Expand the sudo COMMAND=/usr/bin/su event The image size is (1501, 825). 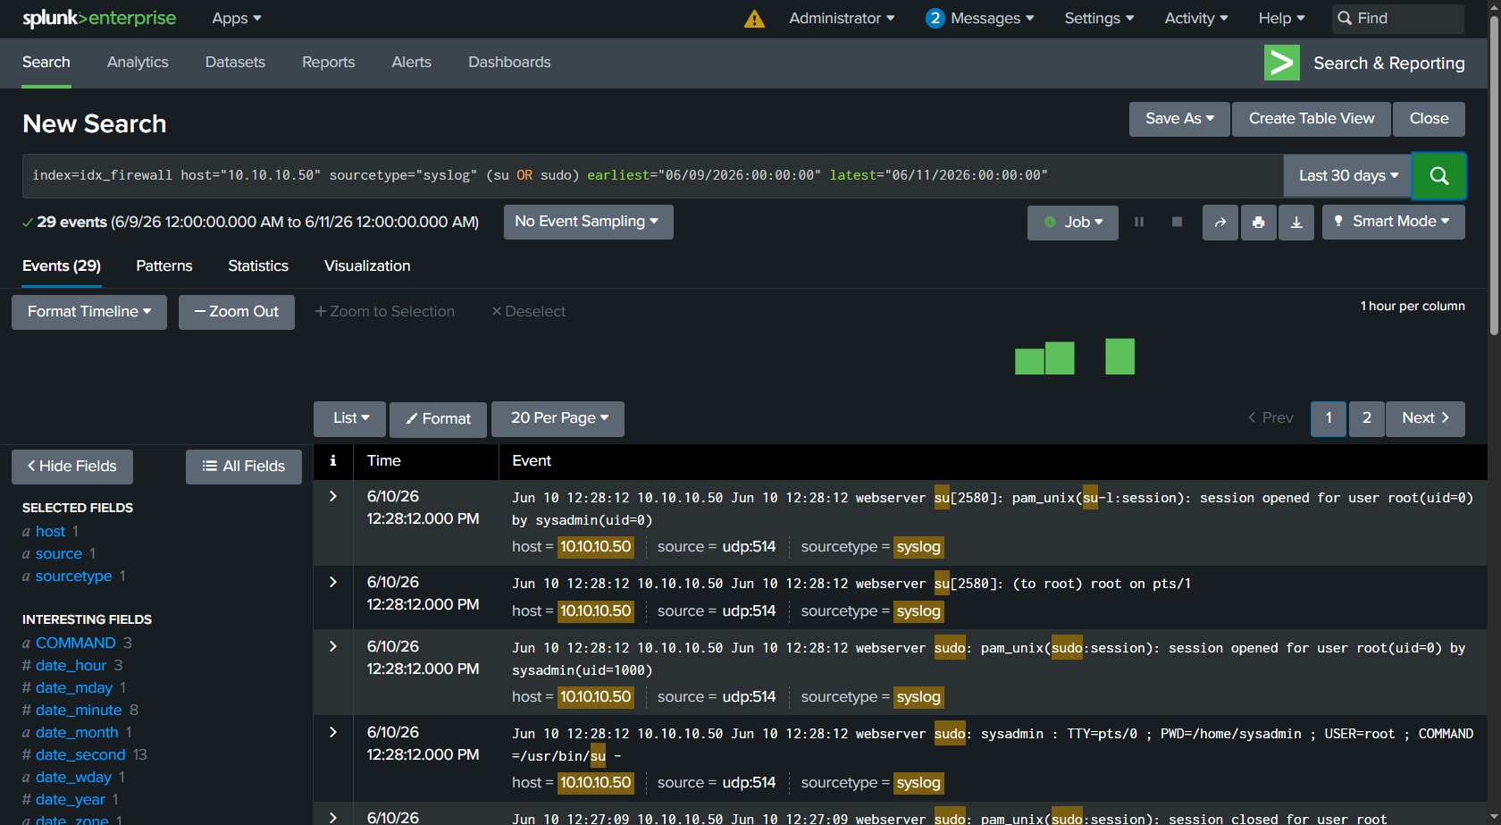(333, 732)
